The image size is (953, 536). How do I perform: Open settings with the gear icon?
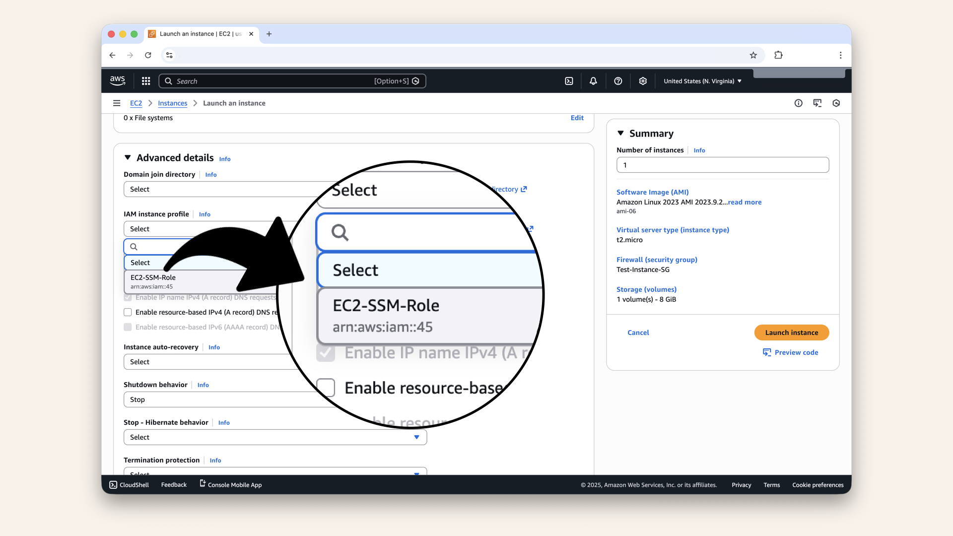(x=643, y=80)
